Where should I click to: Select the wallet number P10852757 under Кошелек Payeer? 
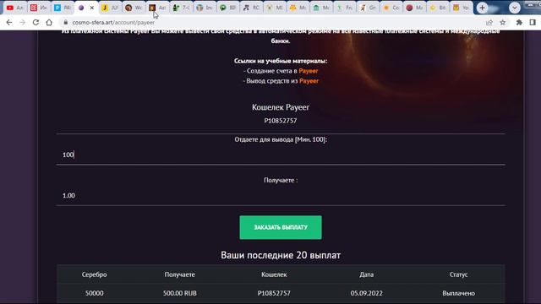pyautogui.click(x=281, y=121)
